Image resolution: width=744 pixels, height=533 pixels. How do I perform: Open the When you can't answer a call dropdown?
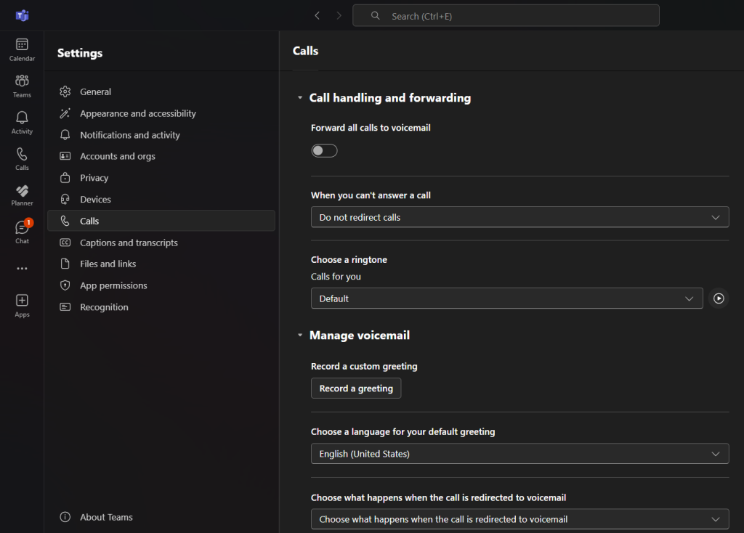pos(519,216)
